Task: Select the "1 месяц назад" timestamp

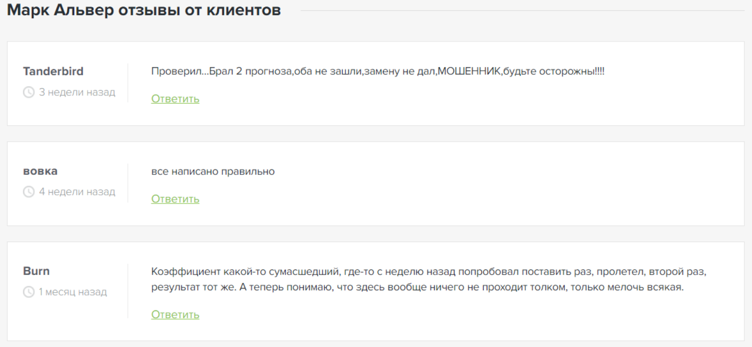Action: point(73,292)
